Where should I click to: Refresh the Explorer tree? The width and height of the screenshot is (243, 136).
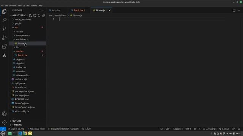coord(39,15)
